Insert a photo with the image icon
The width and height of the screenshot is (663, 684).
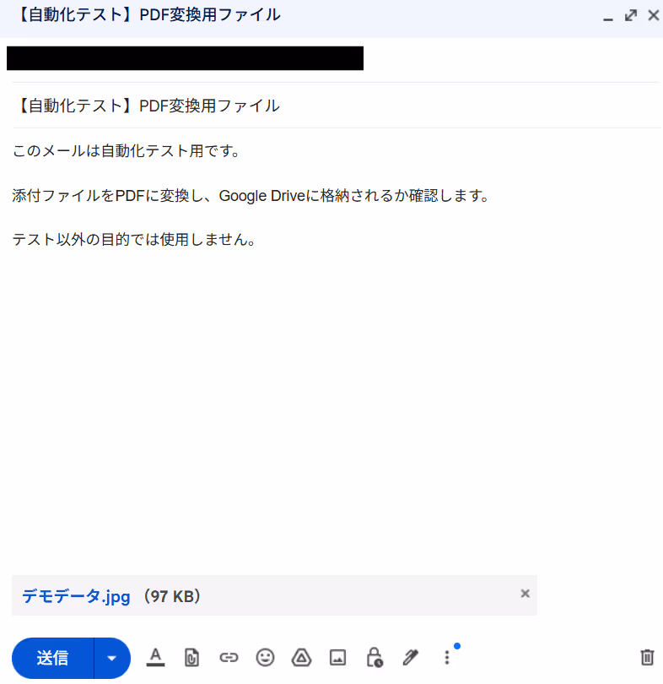pyautogui.click(x=337, y=657)
